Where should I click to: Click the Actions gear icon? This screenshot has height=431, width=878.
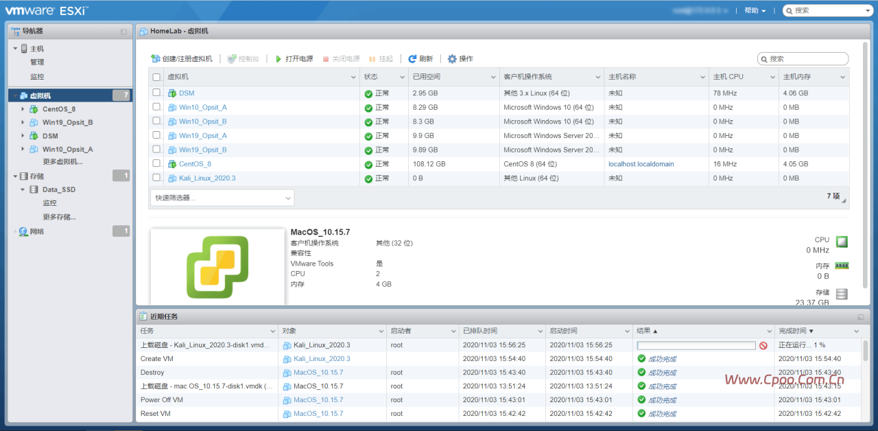tap(452, 59)
